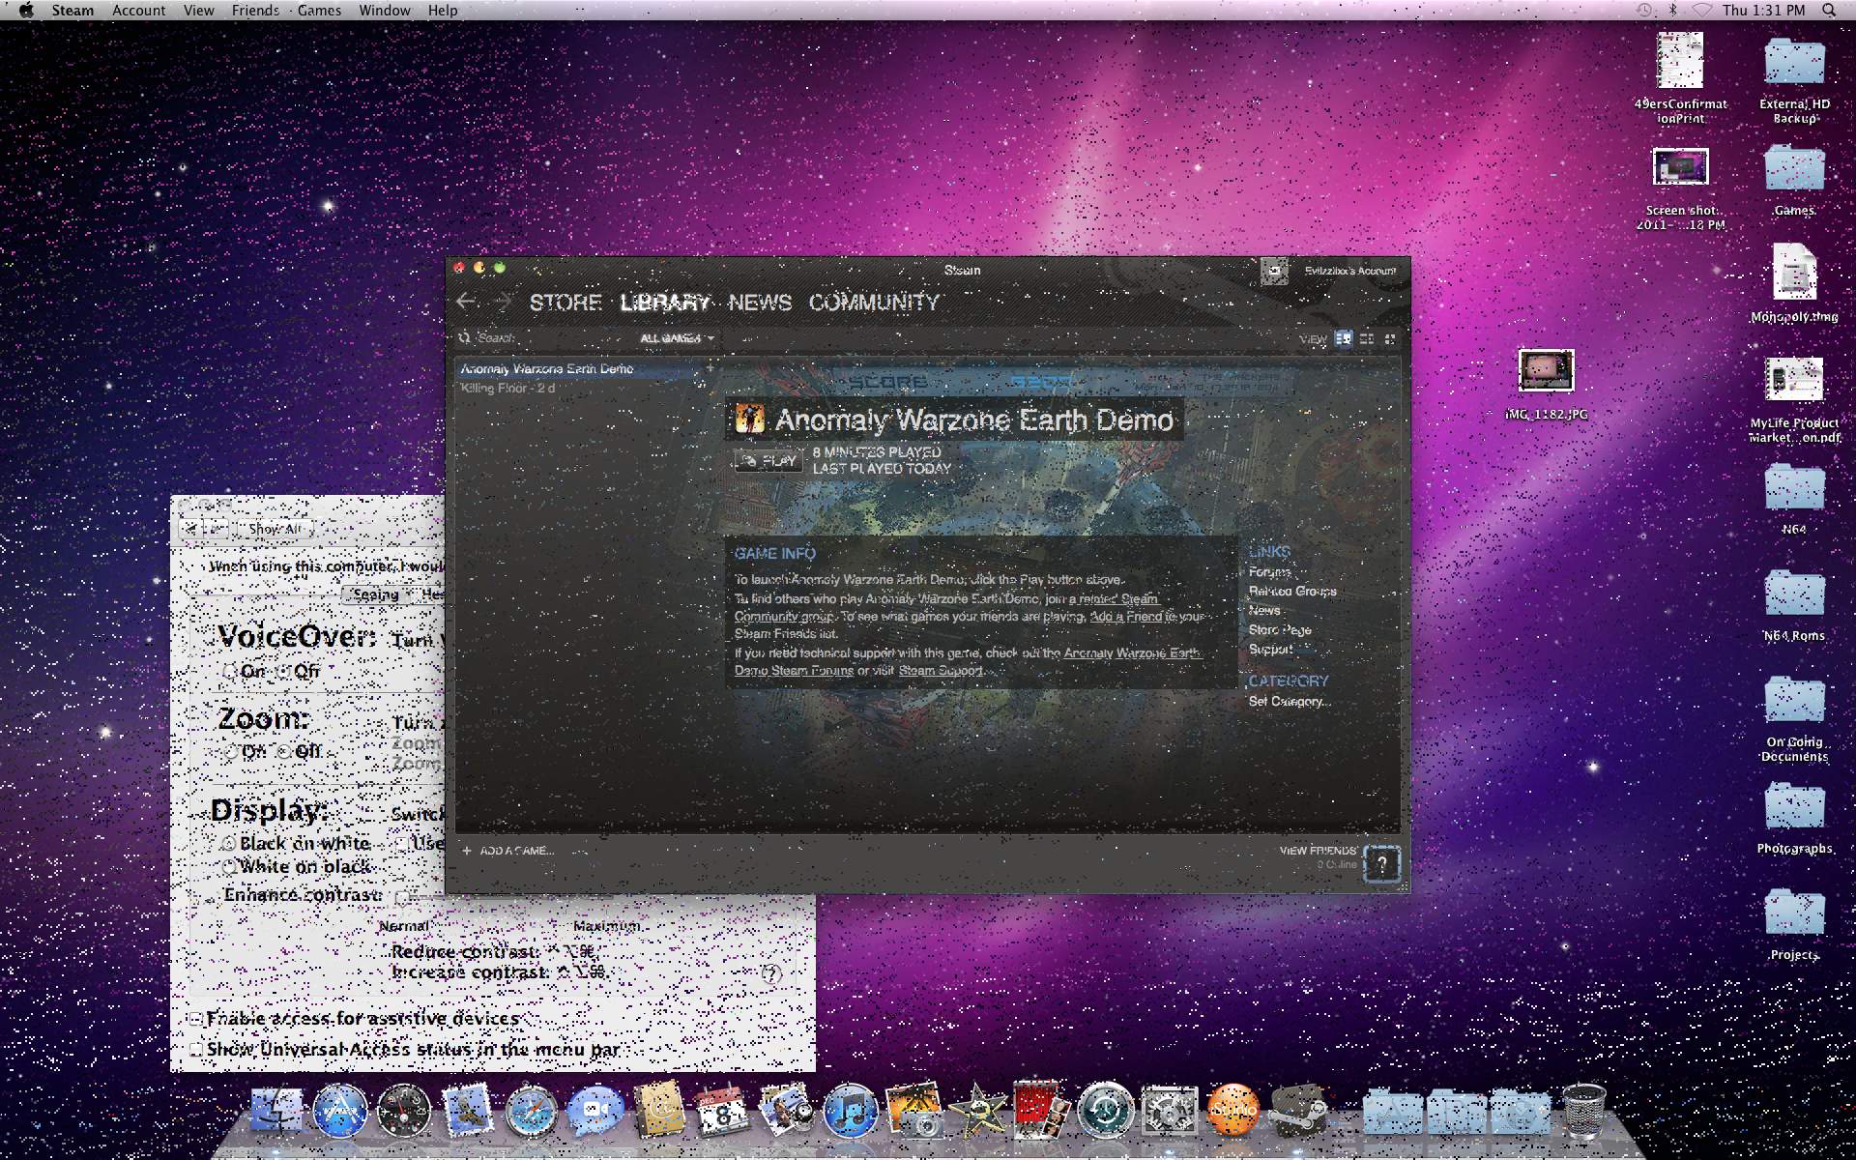
Task: Turn VoiceOver On radio button
Action: pyautogui.click(x=229, y=672)
